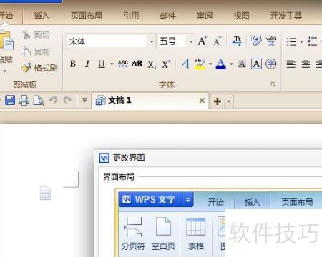Close the 文档 1 document tab

tap(202, 101)
